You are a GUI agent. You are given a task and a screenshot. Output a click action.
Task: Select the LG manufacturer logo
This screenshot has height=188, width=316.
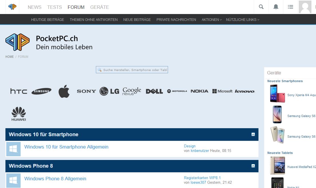click(x=109, y=91)
